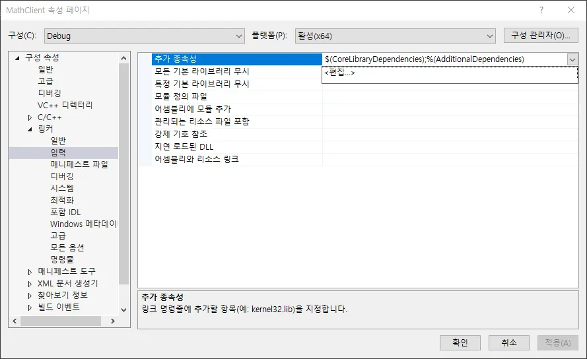The image size is (587, 359).
Task: Select the 찾아보기 정보 tree item
Action: click(63, 296)
